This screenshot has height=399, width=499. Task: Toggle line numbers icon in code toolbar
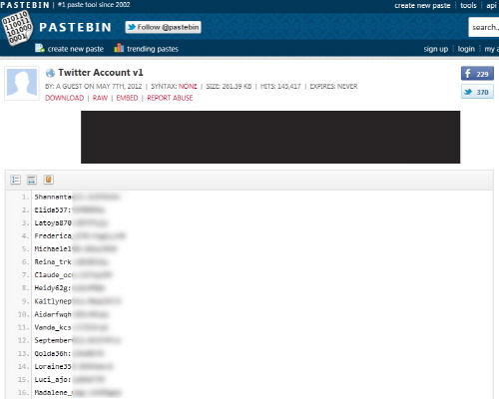pyautogui.click(x=16, y=180)
